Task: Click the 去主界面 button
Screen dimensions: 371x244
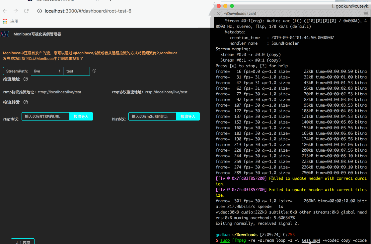Action: point(23,241)
